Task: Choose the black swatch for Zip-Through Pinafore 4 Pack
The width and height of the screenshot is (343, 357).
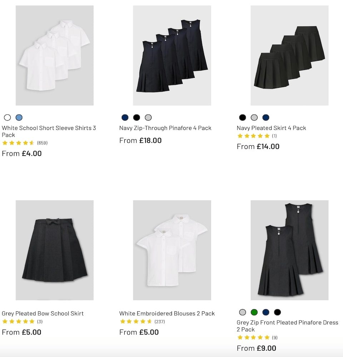Action: pyautogui.click(x=136, y=117)
